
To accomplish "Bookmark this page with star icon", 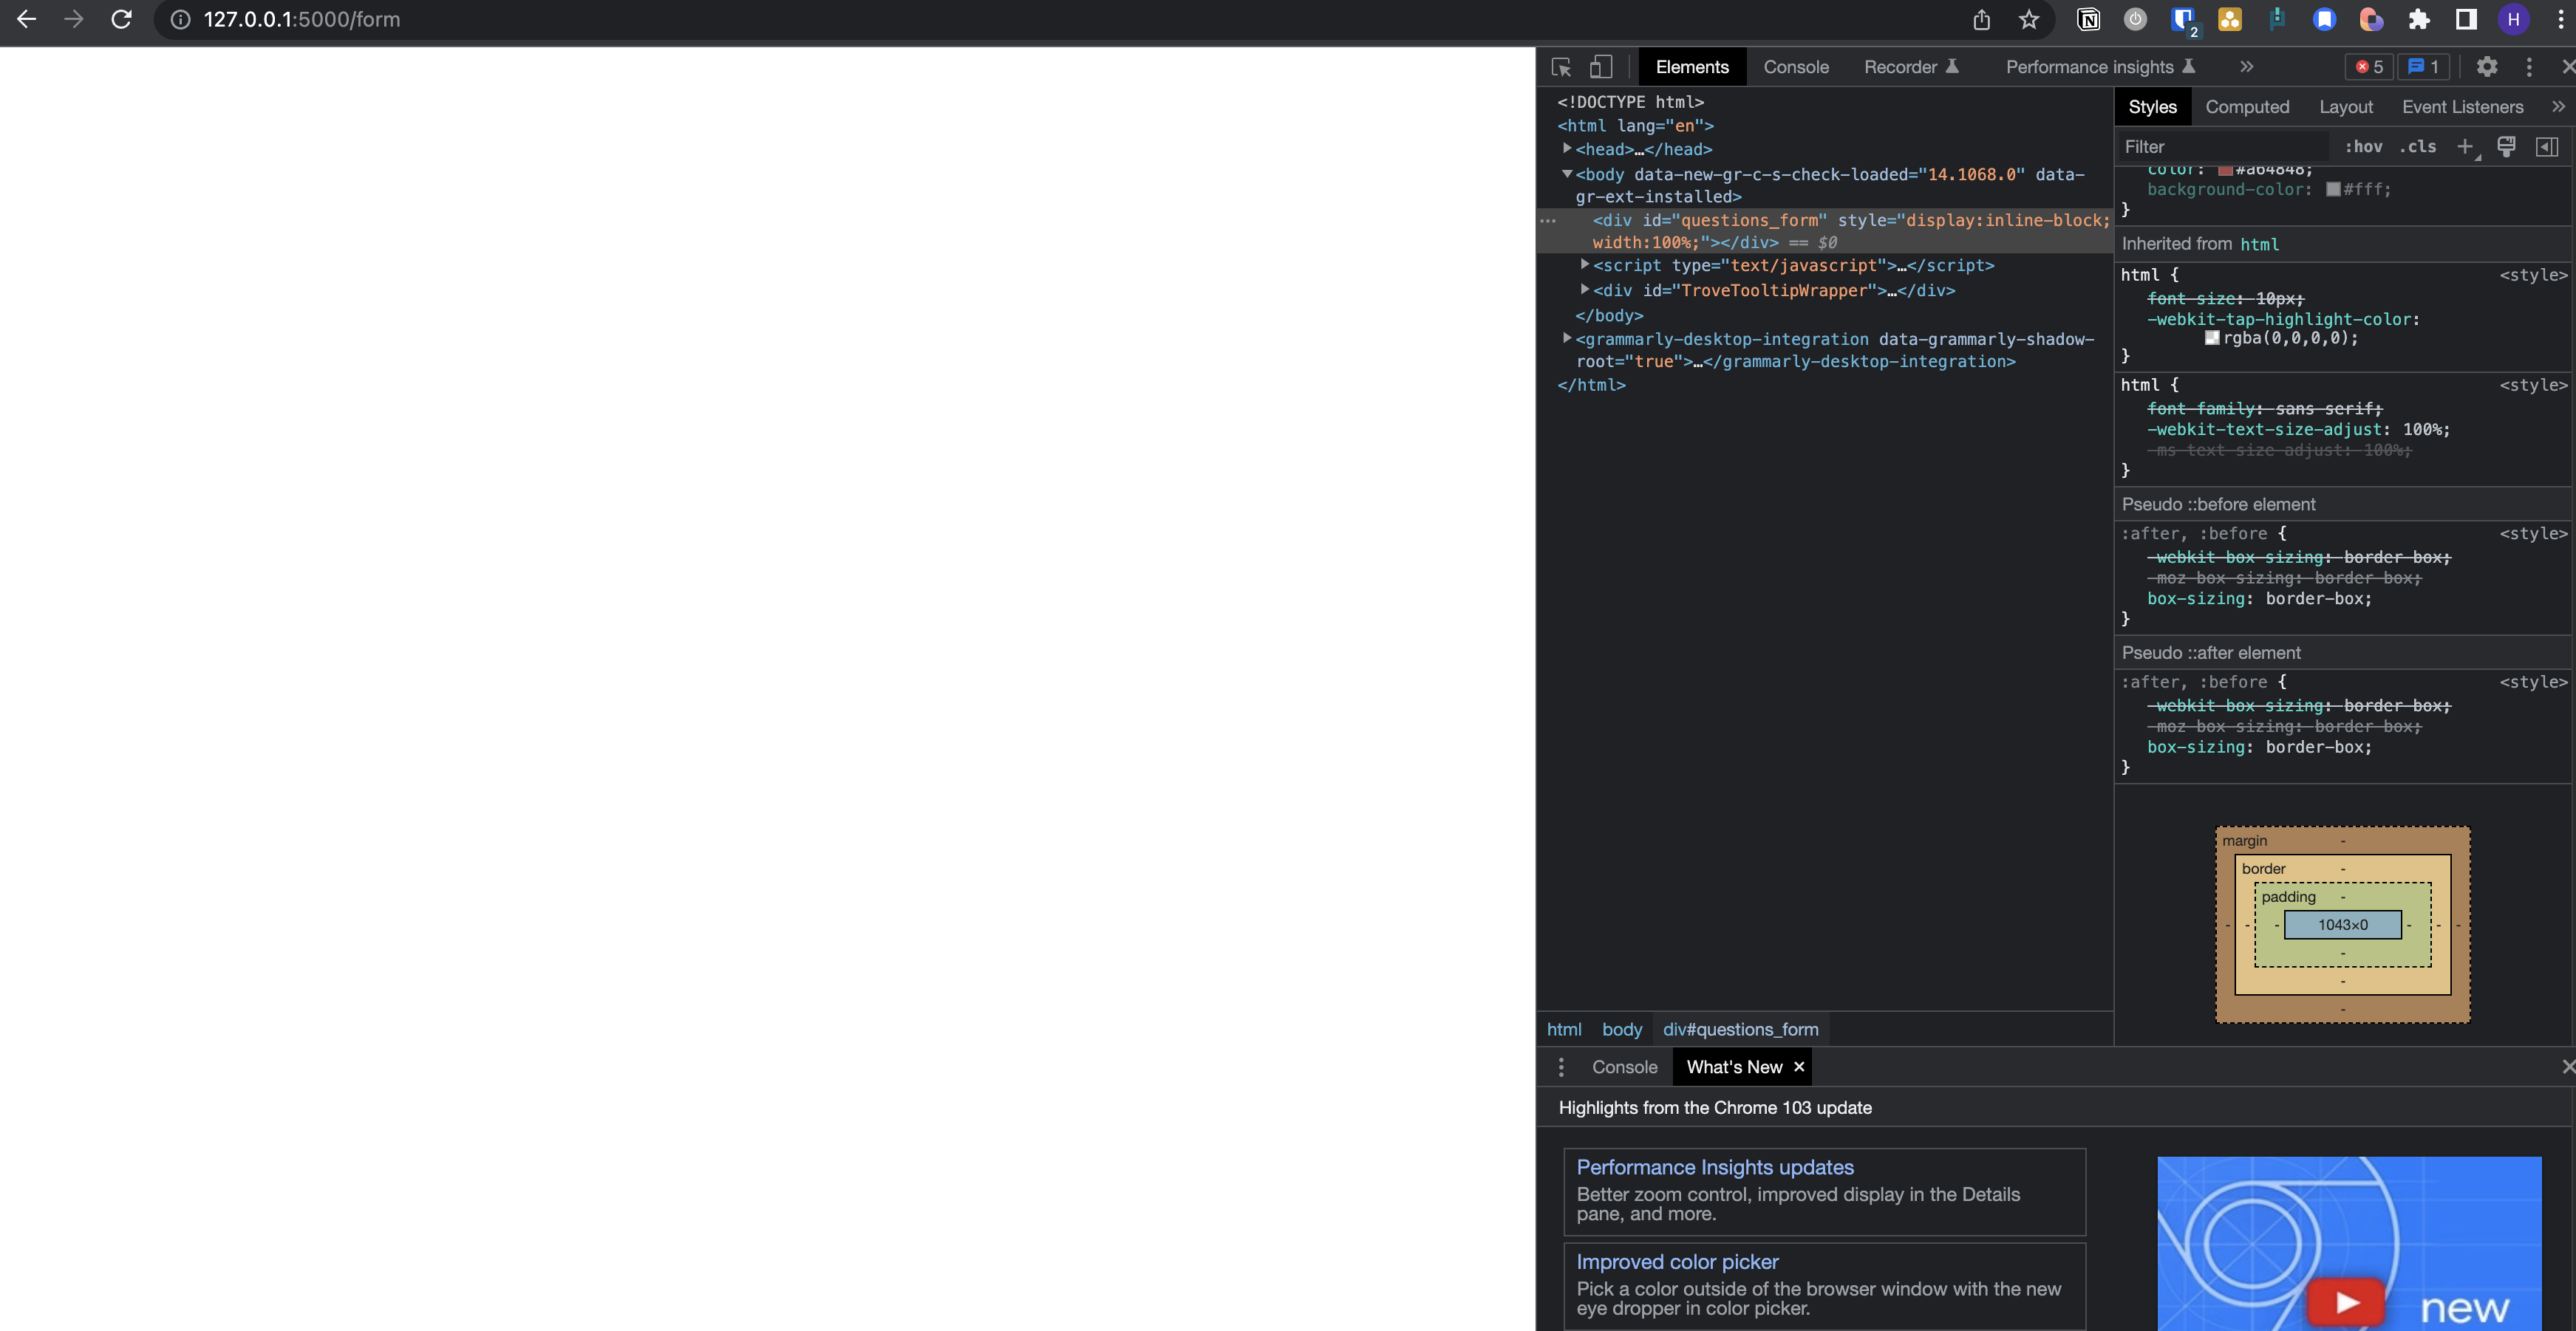I will (2028, 20).
